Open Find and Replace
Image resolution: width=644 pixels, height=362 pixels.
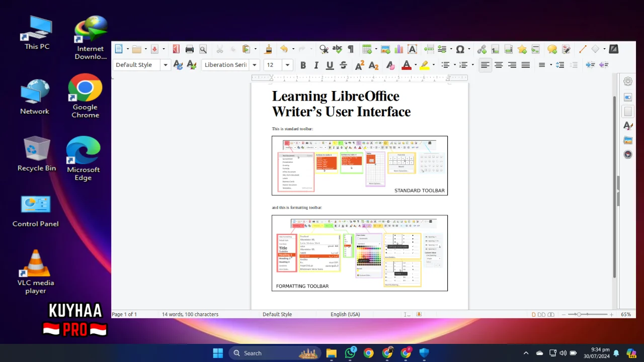(x=324, y=49)
